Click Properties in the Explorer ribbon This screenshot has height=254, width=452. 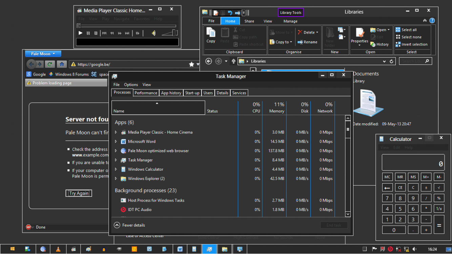pos(359,37)
